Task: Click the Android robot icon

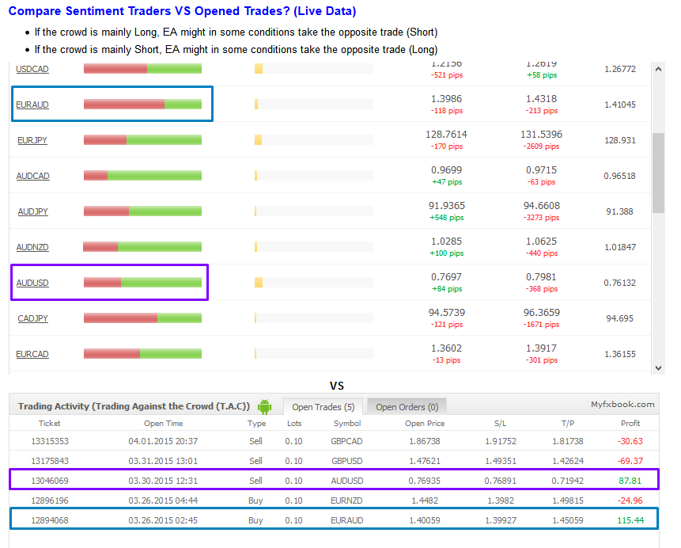Action: pyautogui.click(x=264, y=406)
